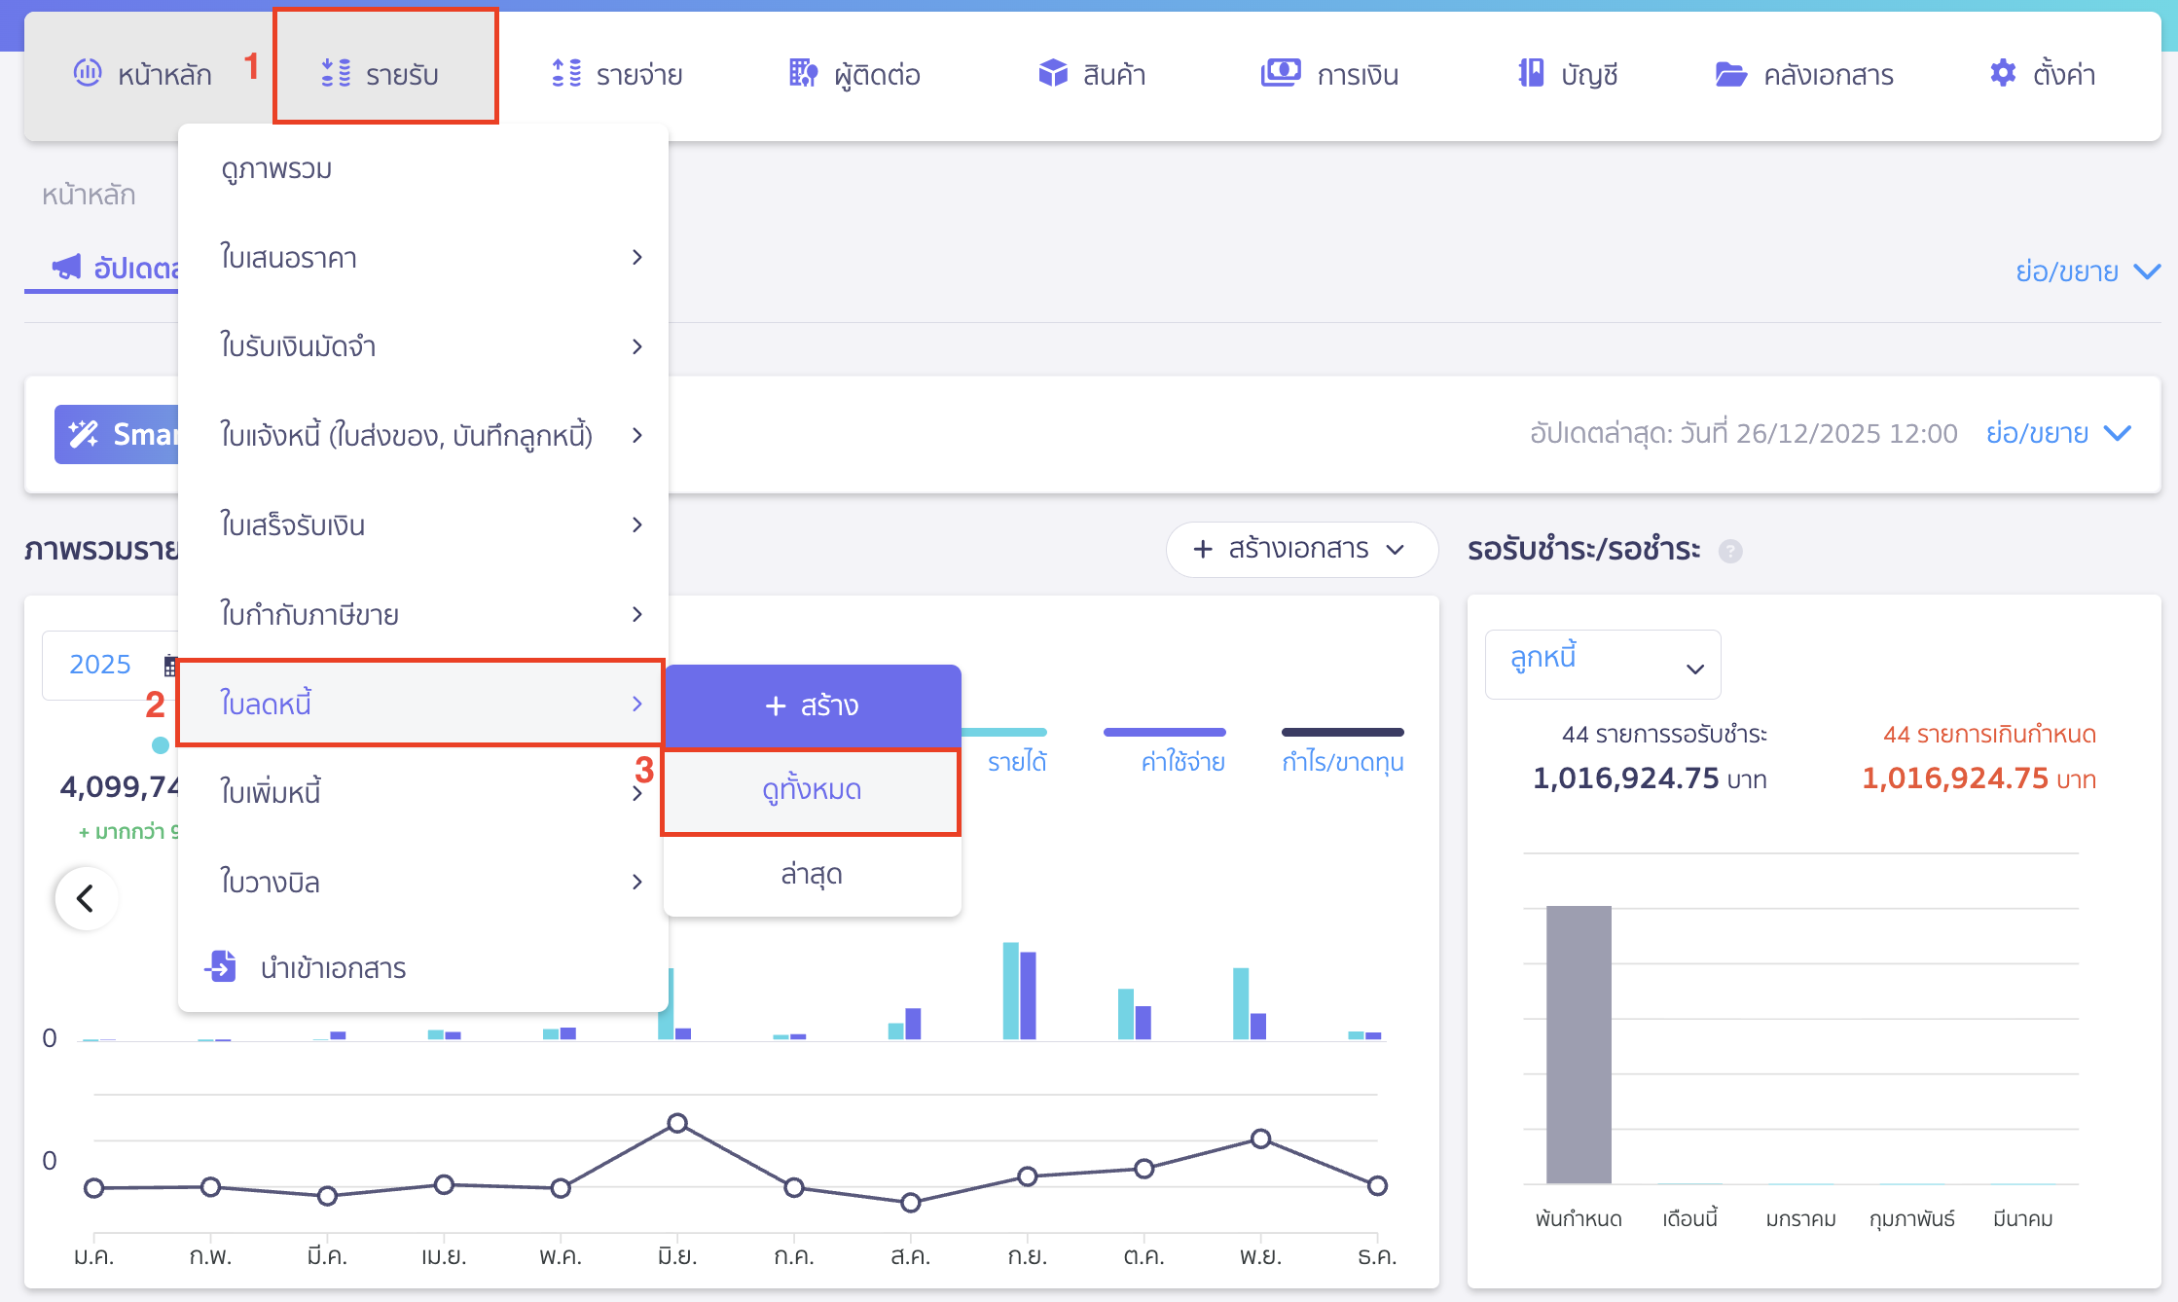Toggle the รายได้ legend series
Viewport: 2178px width, 1302px height.
[1016, 760]
